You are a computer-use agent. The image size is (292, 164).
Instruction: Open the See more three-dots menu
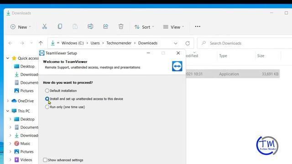click(198, 26)
